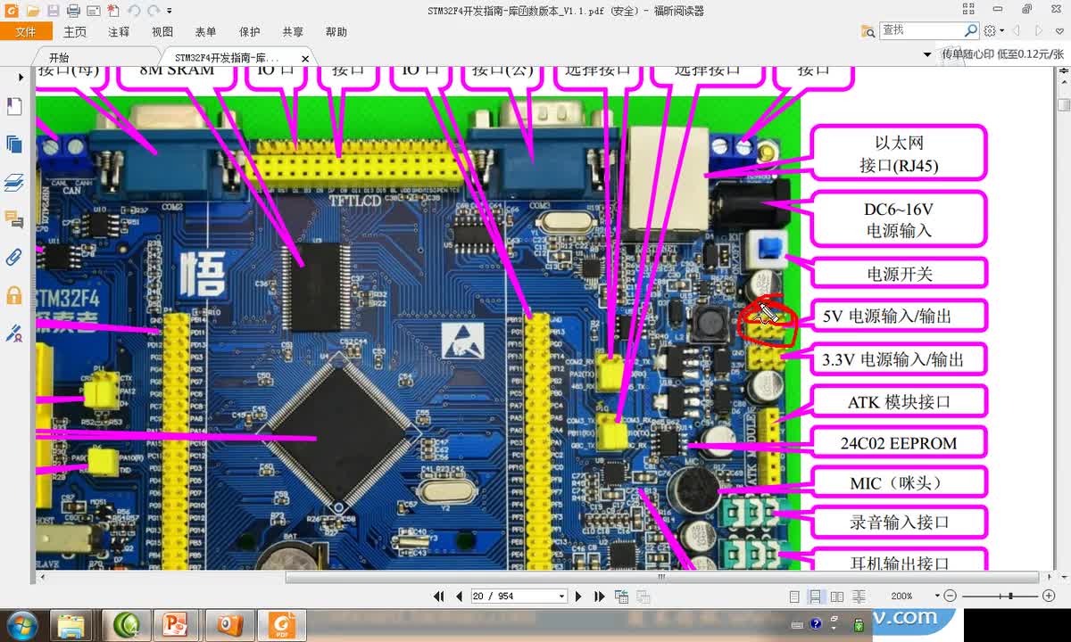Expand the navigation pane arrow
The width and height of the screenshot is (1071, 642).
(x=20, y=78)
